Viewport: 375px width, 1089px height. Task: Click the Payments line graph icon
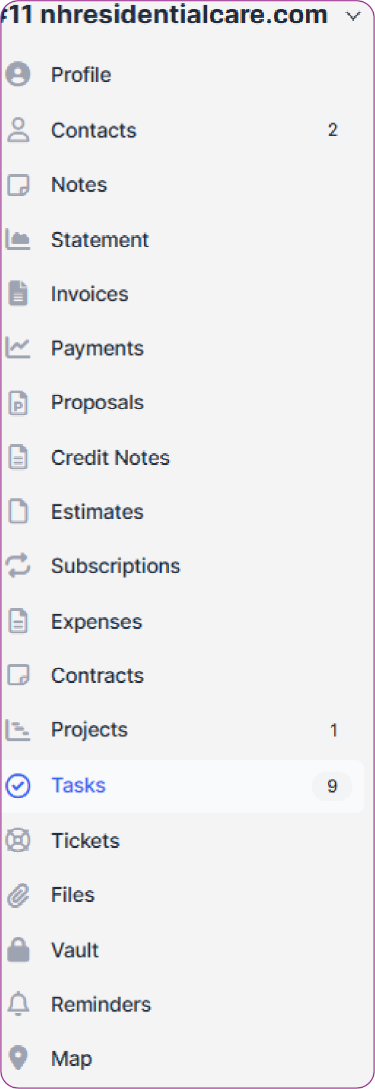(x=18, y=348)
